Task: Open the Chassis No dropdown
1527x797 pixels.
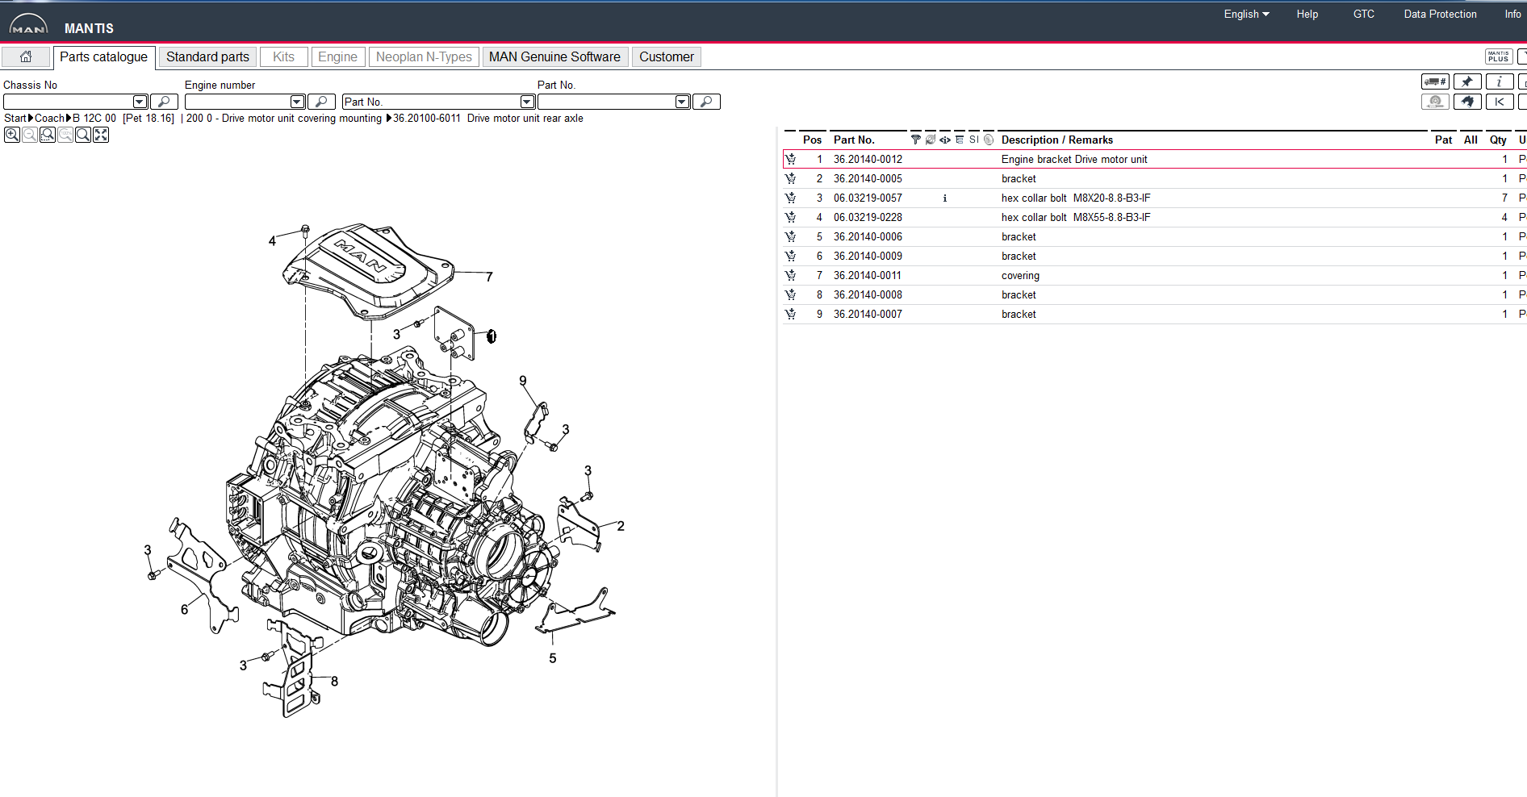Action: click(140, 101)
